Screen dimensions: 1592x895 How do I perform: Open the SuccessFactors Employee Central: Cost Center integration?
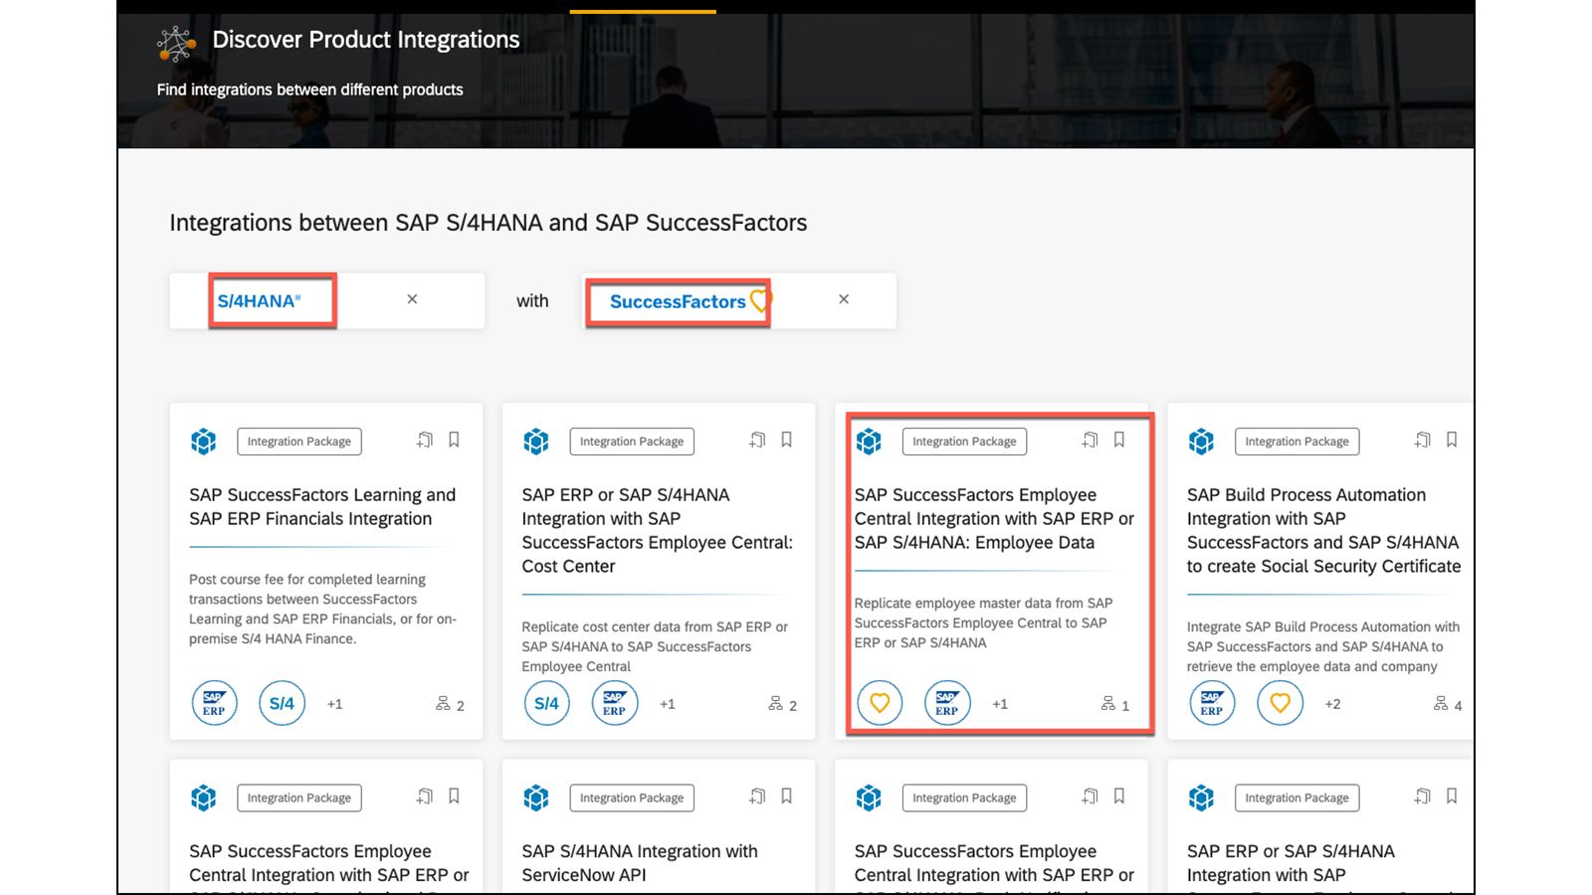point(658,530)
